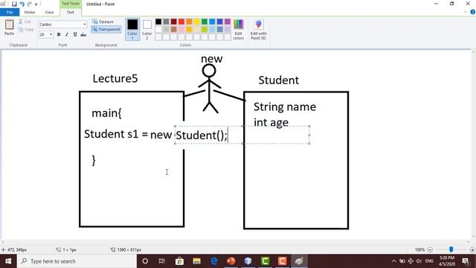This screenshot has height=268, width=476.
Task: Select Opaque background option
Action: [x=103, y=22]
